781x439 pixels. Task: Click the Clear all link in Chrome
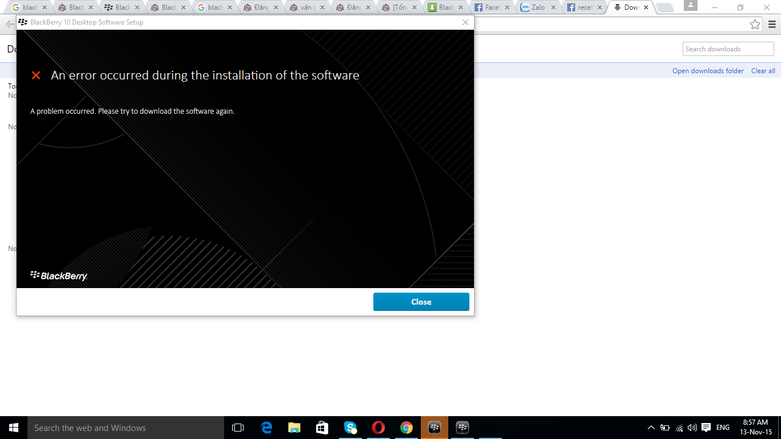pos(763,71)
